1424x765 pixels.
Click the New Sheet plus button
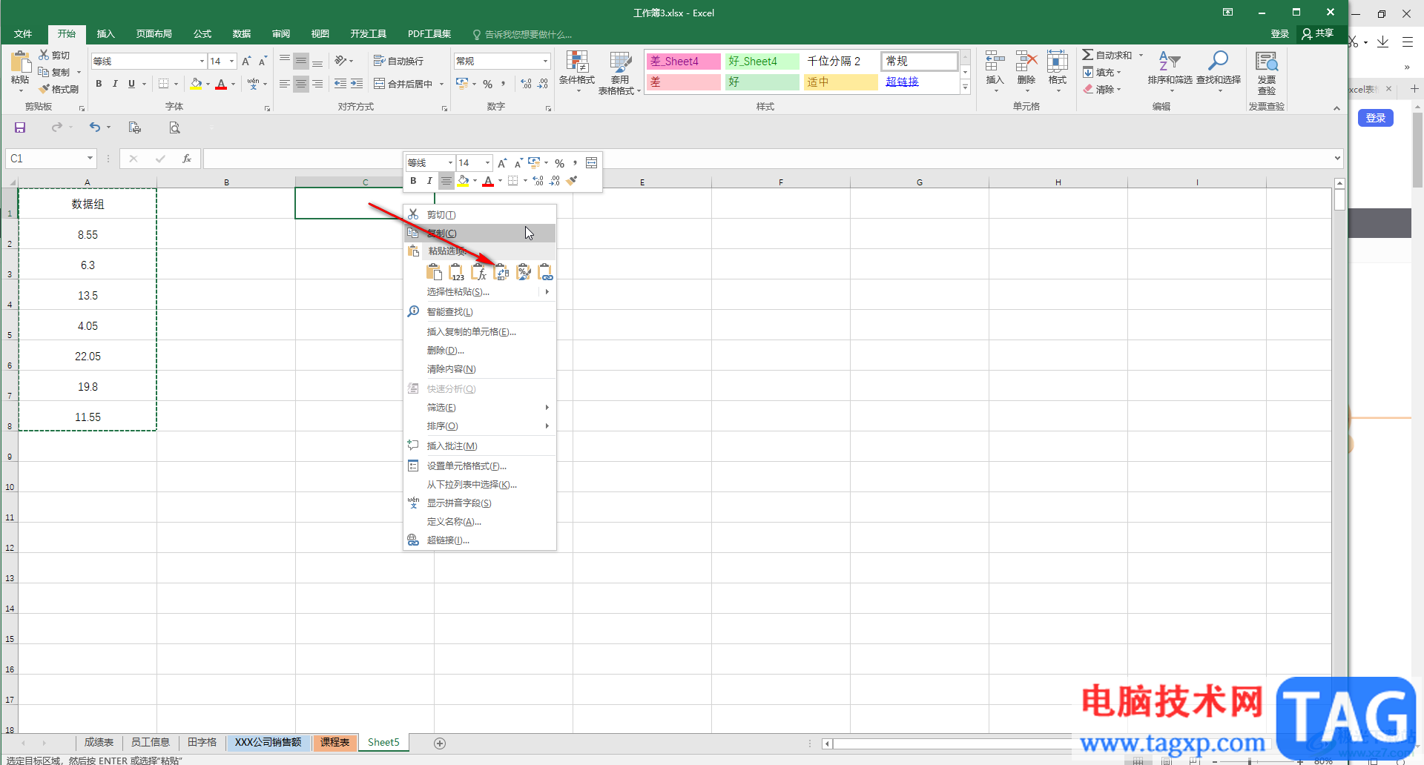tap(440, 743)
